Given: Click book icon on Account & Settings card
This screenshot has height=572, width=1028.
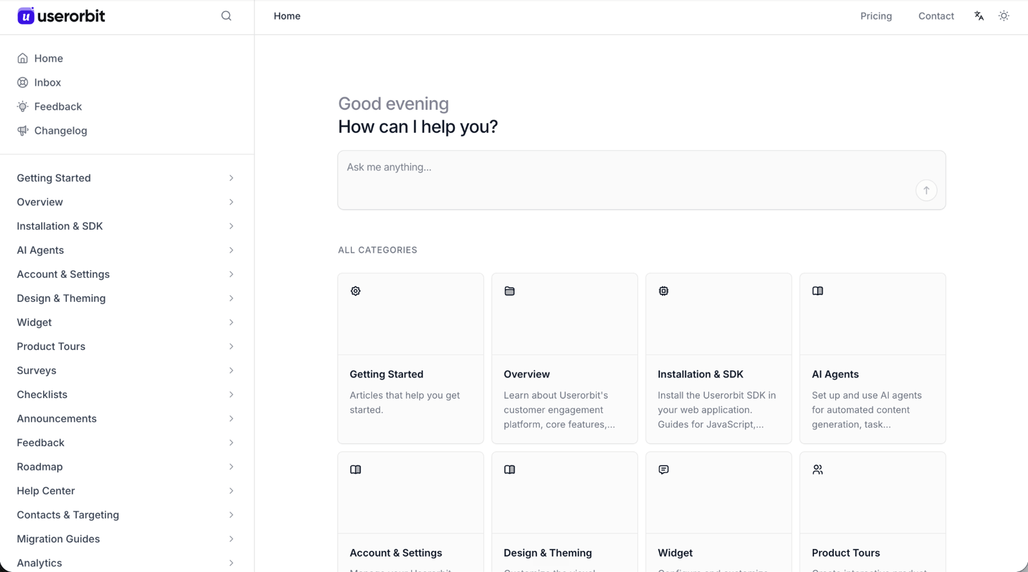Looking at the screenshot, I should 355,470.
